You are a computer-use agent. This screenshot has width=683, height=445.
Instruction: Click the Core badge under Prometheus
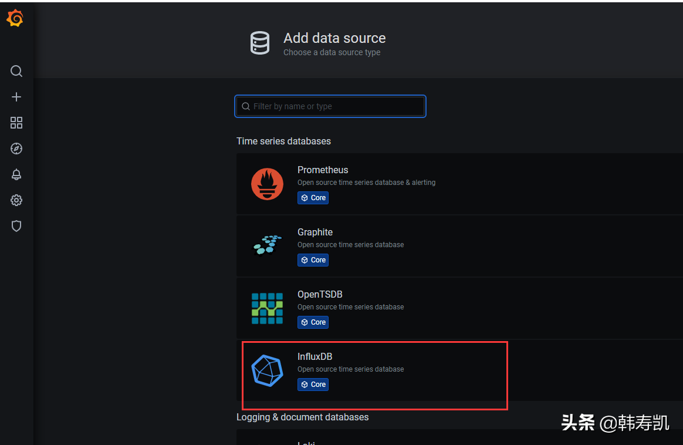tap(313, 198)
